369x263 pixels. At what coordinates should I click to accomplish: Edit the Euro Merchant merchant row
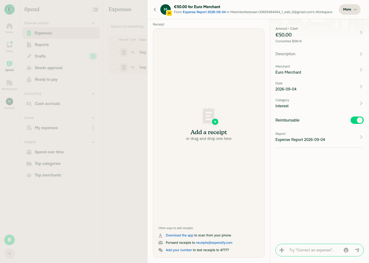click(x=319, y=70)
